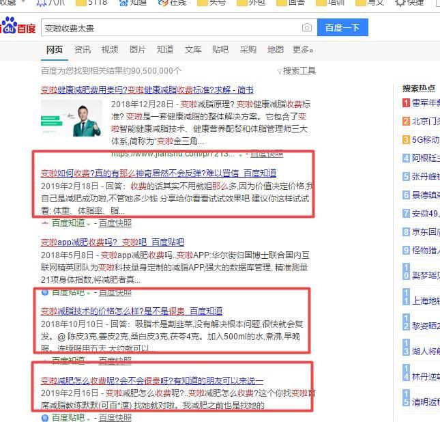Open the 文库 tab

click(193, 50)
